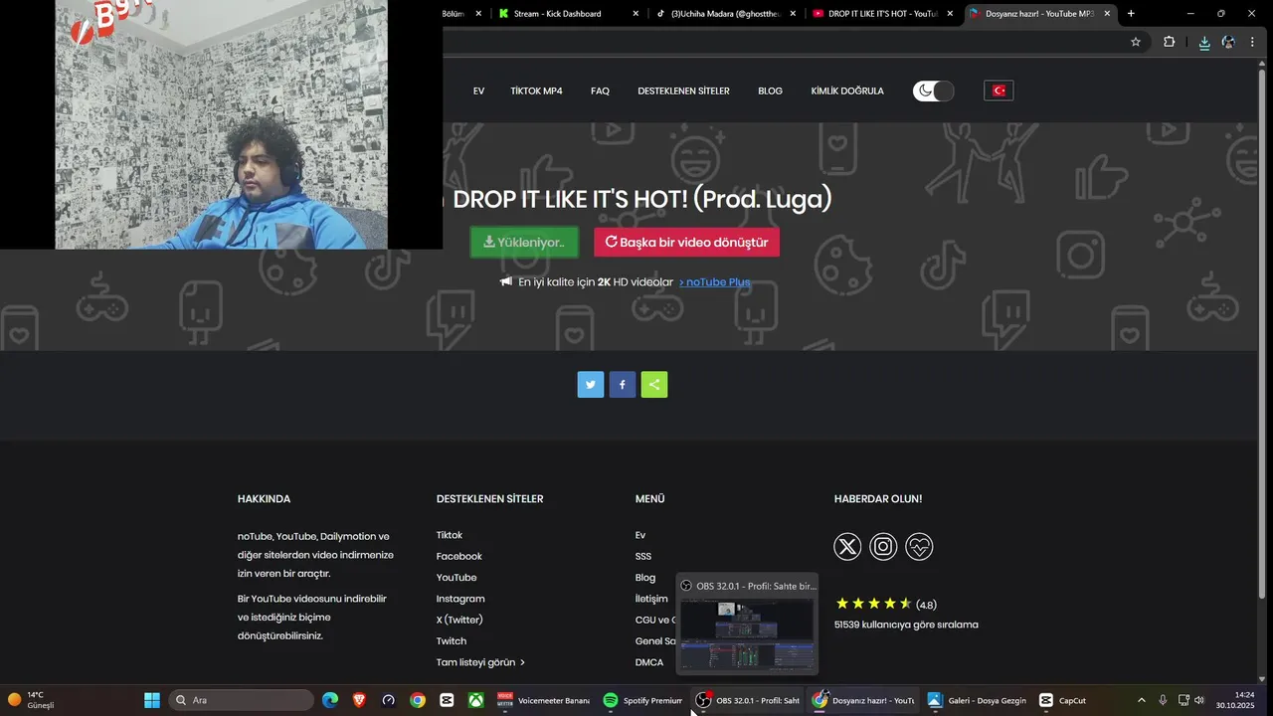Open the Instagram icon under Haberdar Olun
The image size is (1273, 716).
883,547
